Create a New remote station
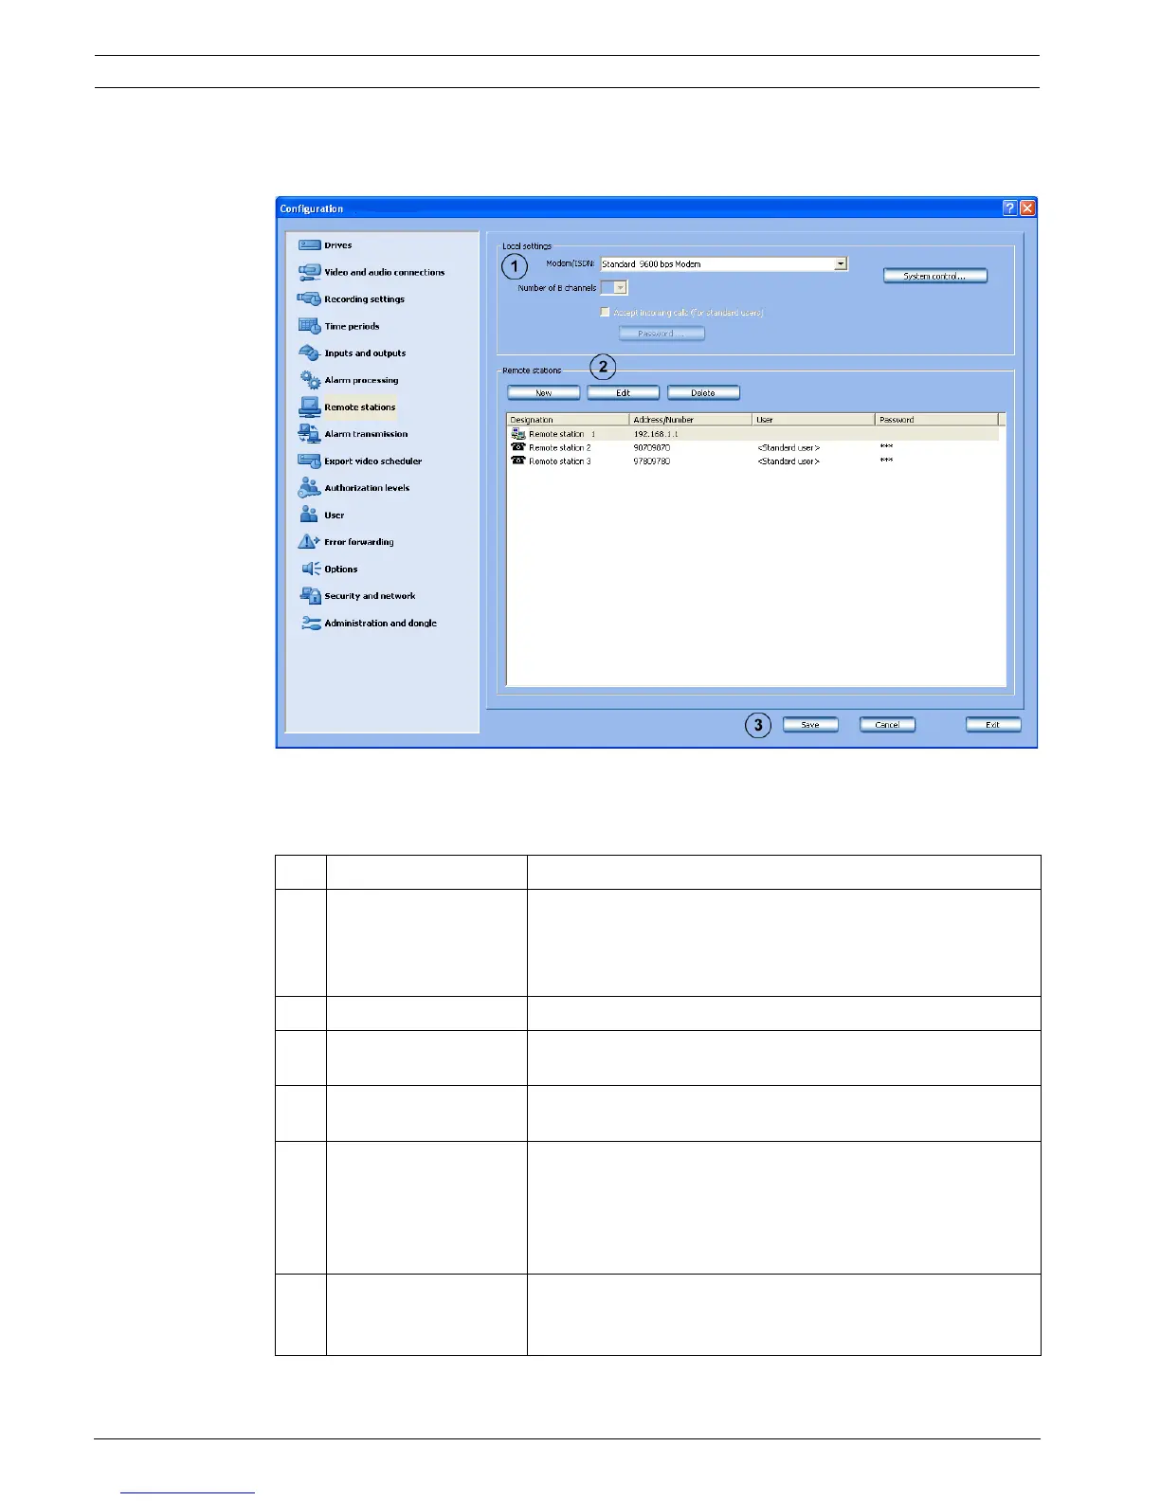Image resolution: width=1160 pixels, height=1501 pixels. click(x=544, y=392)
